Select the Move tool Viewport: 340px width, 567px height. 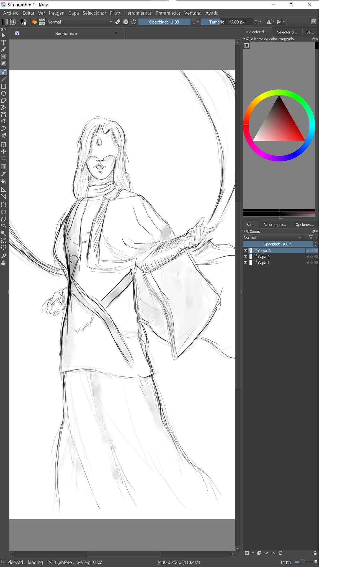tap(4, 151)
